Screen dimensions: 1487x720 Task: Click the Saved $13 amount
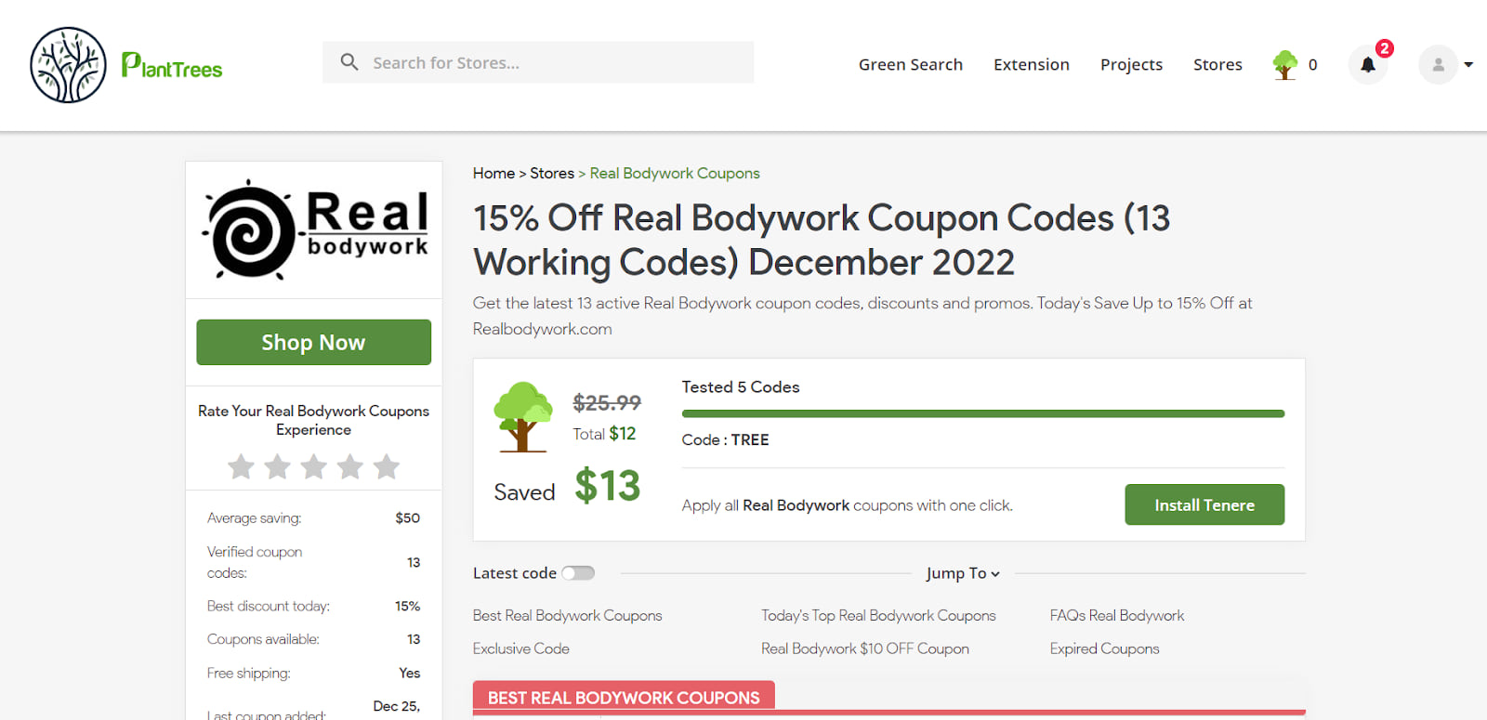pos(608,486)
